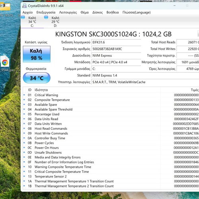This screenshot has height=199, width=199.
Task: Click the blue health orb for drive C:
Action: [x=23, y=17]
